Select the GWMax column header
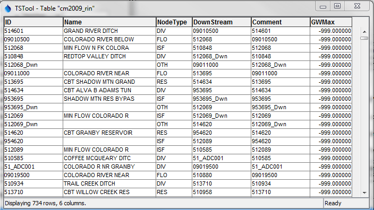 tap(331, 22)
